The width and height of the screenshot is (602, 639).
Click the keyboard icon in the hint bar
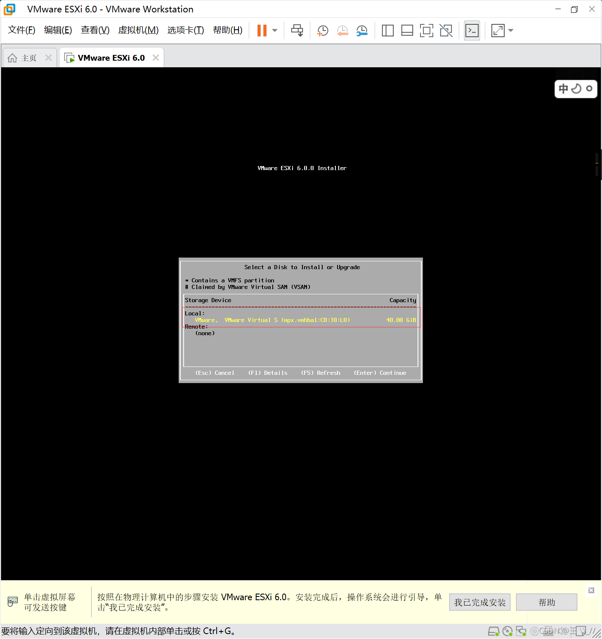coord(13,601)
